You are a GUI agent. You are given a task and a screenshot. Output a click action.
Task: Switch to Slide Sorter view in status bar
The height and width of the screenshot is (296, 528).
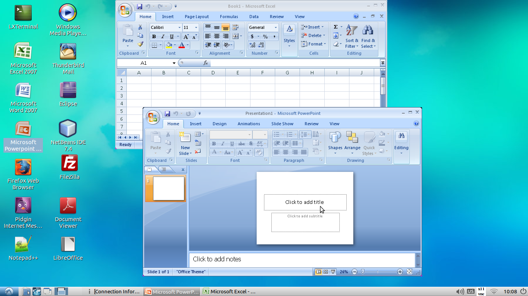tap(325, 272)
